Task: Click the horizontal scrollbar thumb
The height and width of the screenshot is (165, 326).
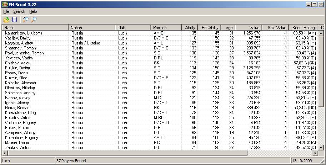Action: (x=127, y=153)
